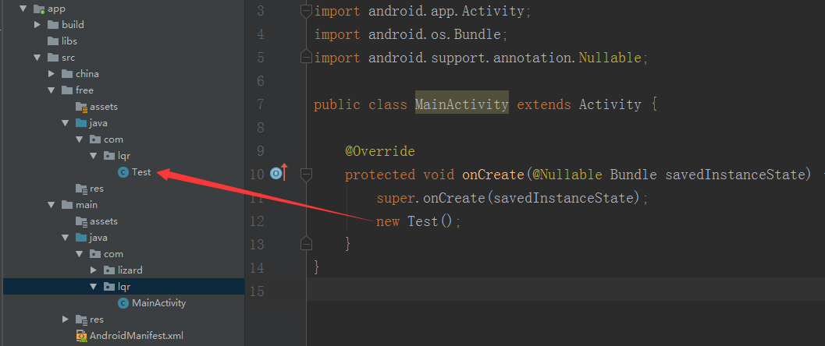The height and width of the screenshot is (346, 825).
Task: Expand the res folder under main
Action: pos(66,319)
